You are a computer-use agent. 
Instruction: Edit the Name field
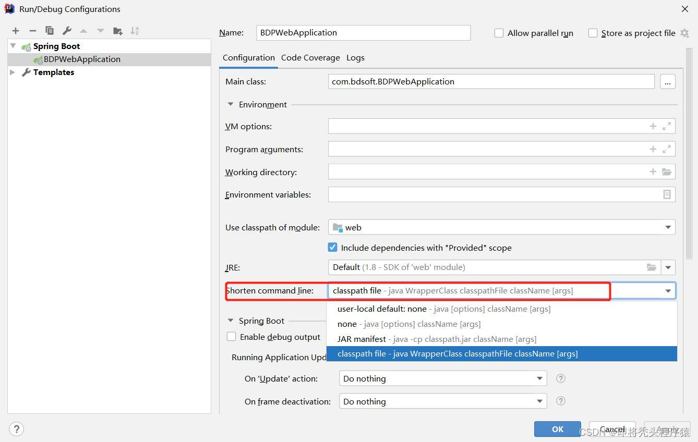click(364, 32)
